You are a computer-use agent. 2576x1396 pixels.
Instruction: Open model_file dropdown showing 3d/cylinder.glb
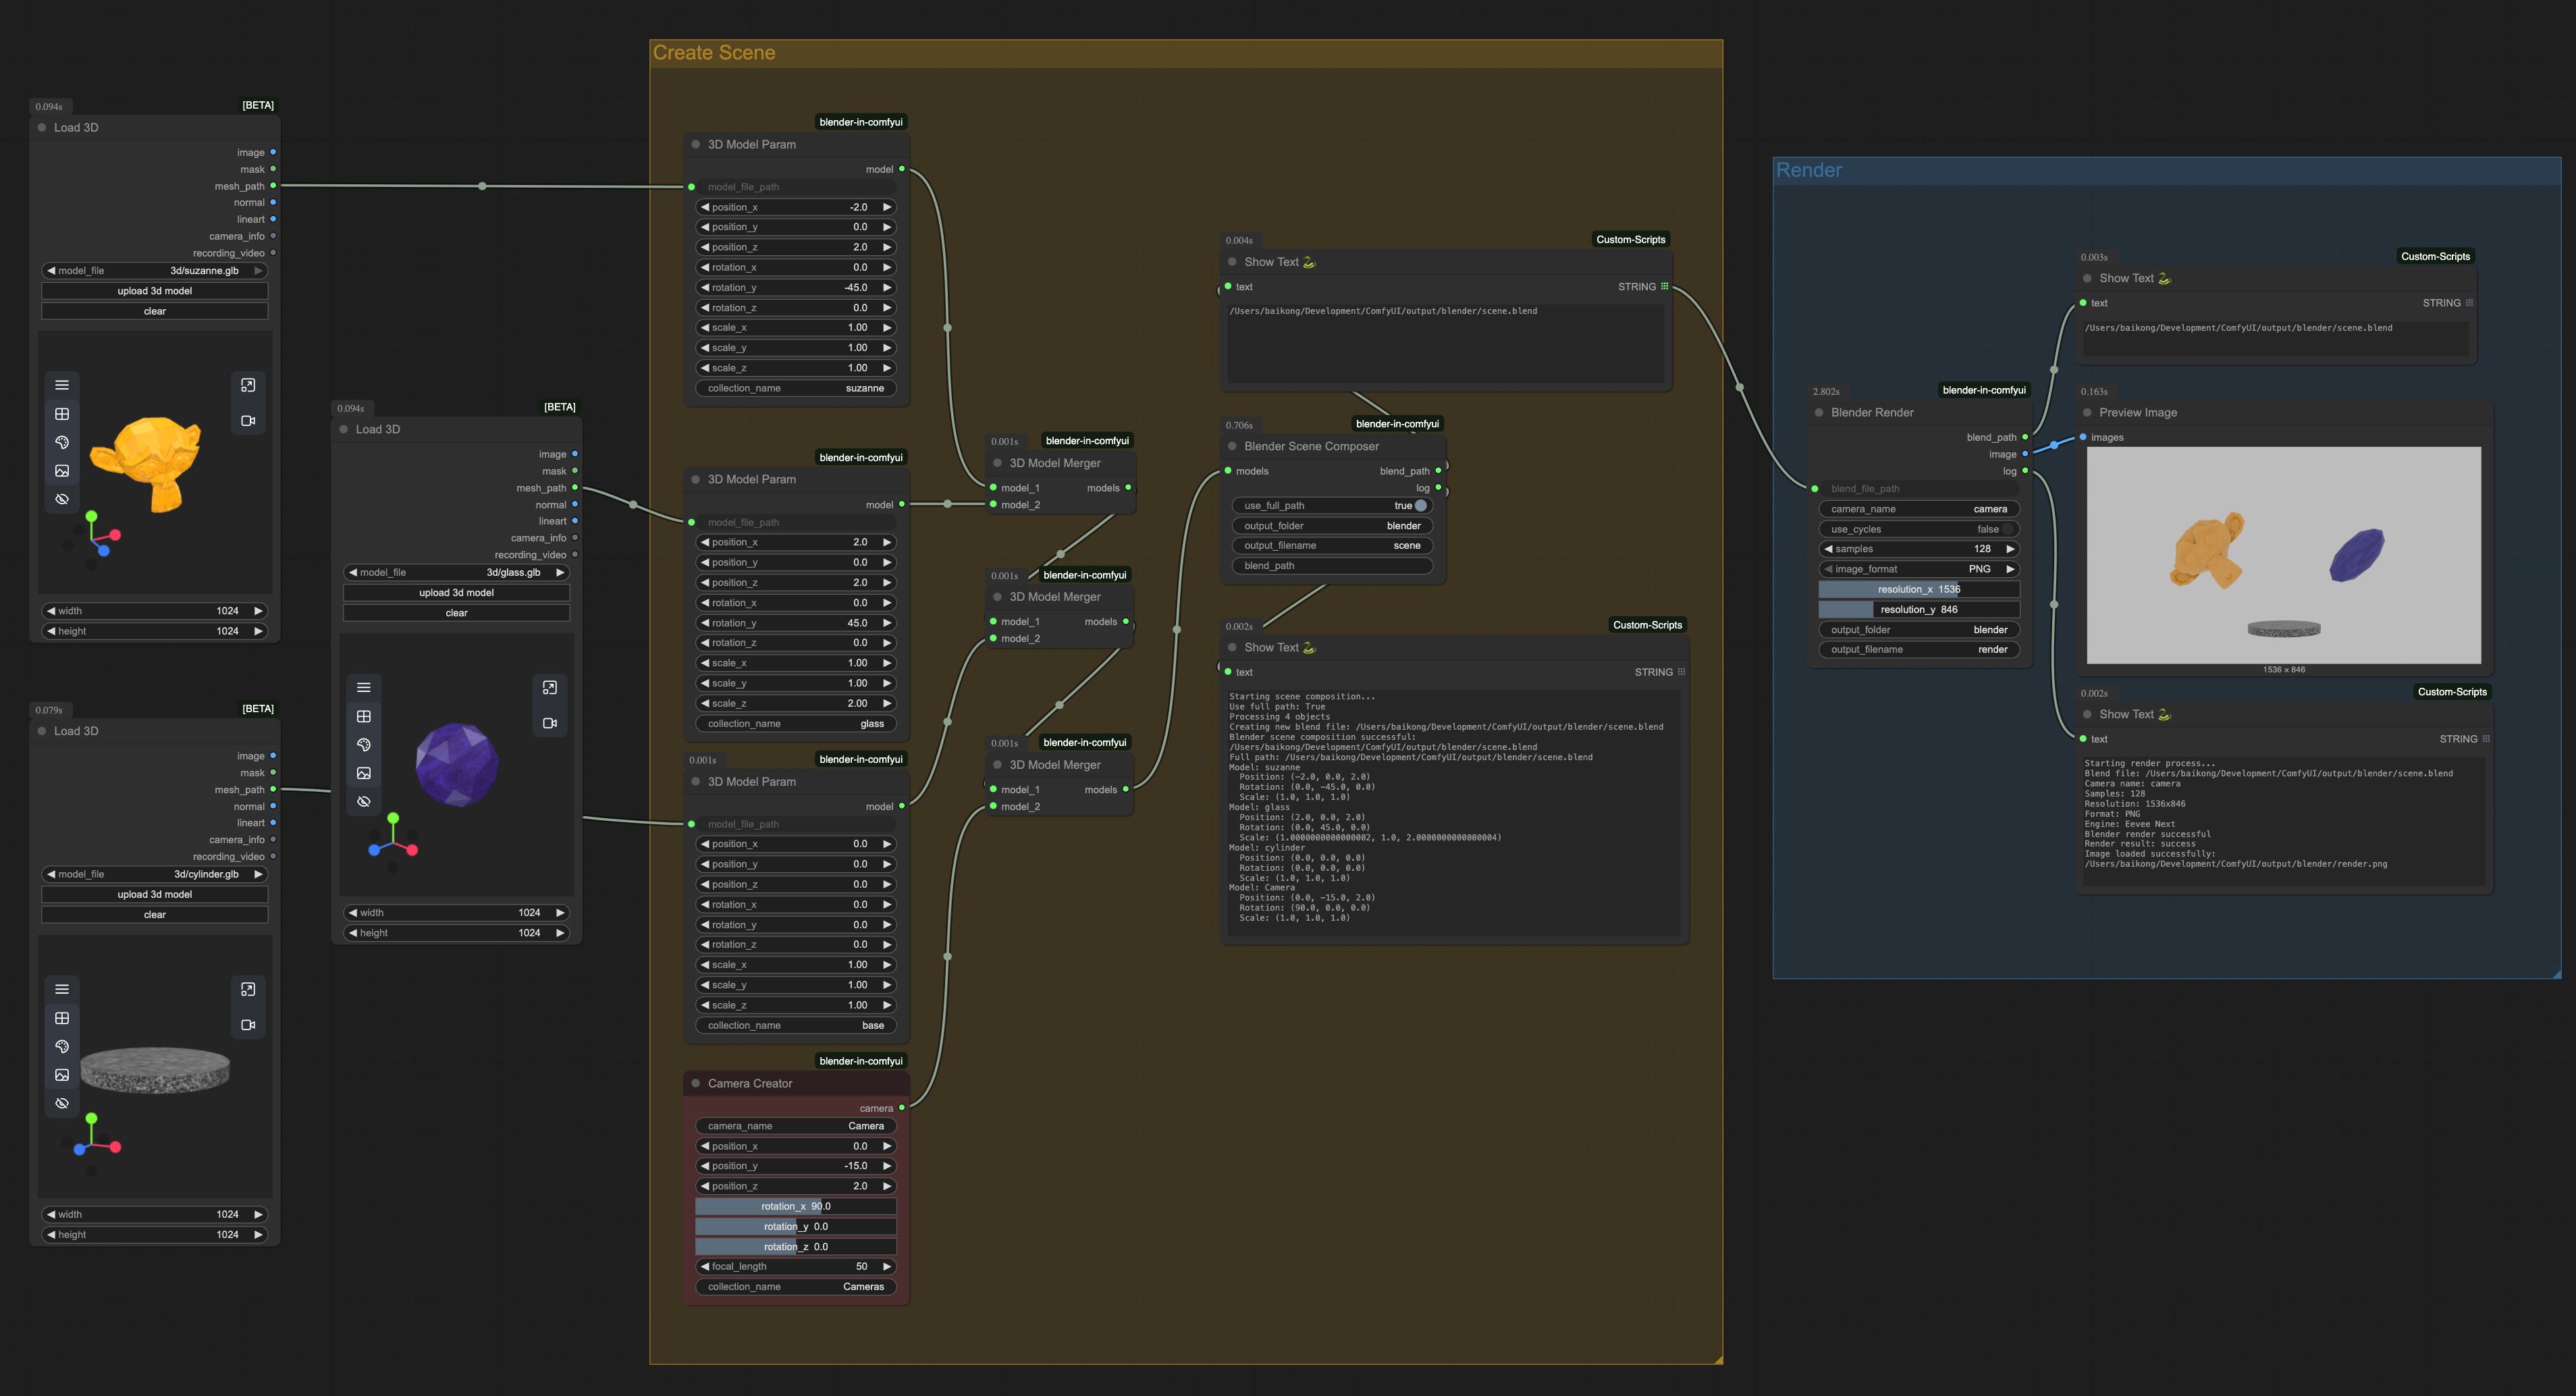point(155,875)
